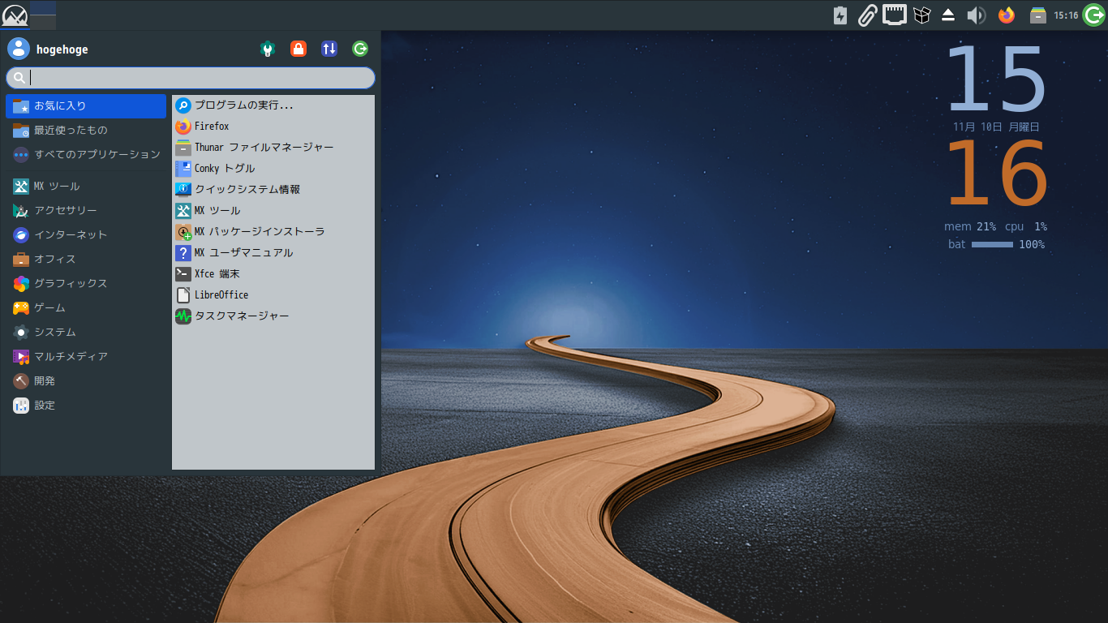
Task: Click the eject removable media icon
Action: 947,15
